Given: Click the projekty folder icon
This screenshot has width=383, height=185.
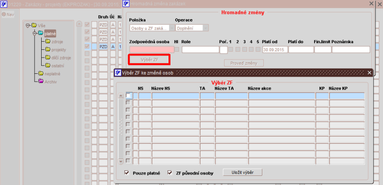Looking at the screenshot, I should (47, 49).
